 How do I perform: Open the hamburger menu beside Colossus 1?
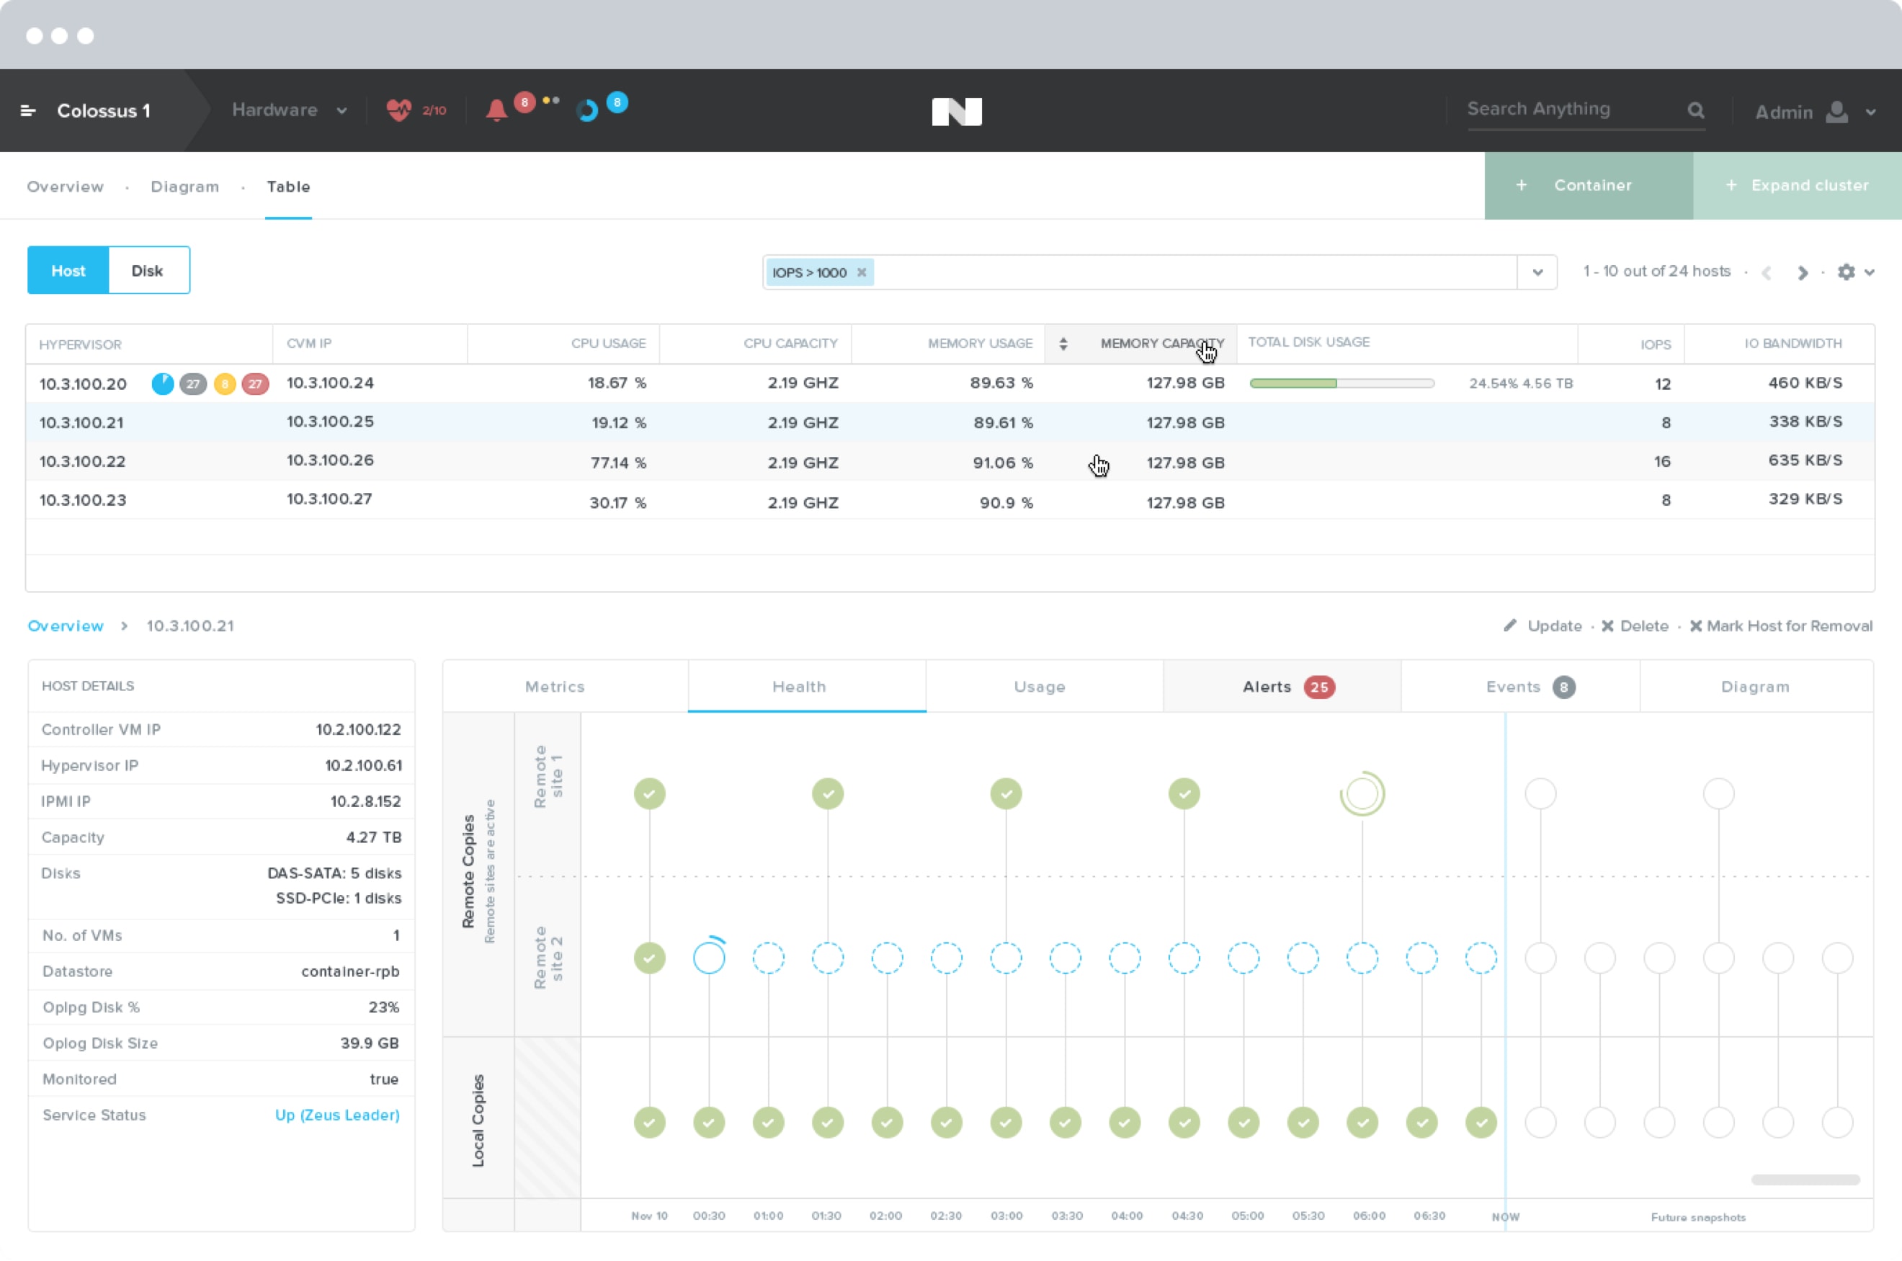[x=28, y=110]
